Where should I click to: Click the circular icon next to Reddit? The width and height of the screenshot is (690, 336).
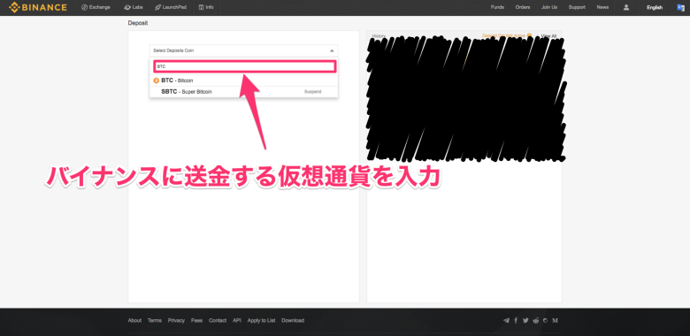[545, 321]
